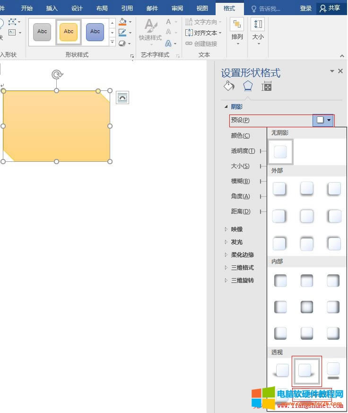348x413 pixels.
Task: Switch to the Insert ribbon tab
Action: click(x=52, y=8)
